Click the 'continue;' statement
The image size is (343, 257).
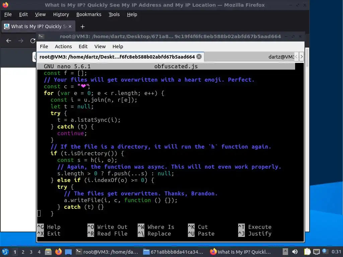[72, 133]
